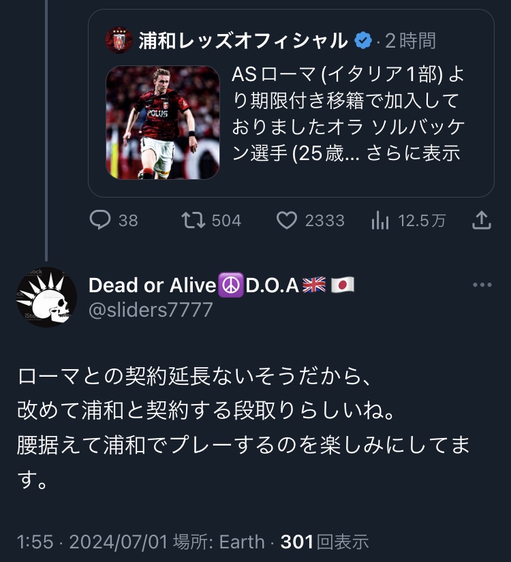511x562 pixels.
Task: Open the three-dot more options menu
Action: tap(482, 285)
